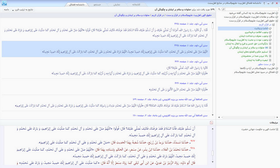Viewport: 280px width, 168px height.
Task: Open source link سنن ابن ماجة جلد ۲ صفحه ۱۶۹
Action: (x=170, y=99)
